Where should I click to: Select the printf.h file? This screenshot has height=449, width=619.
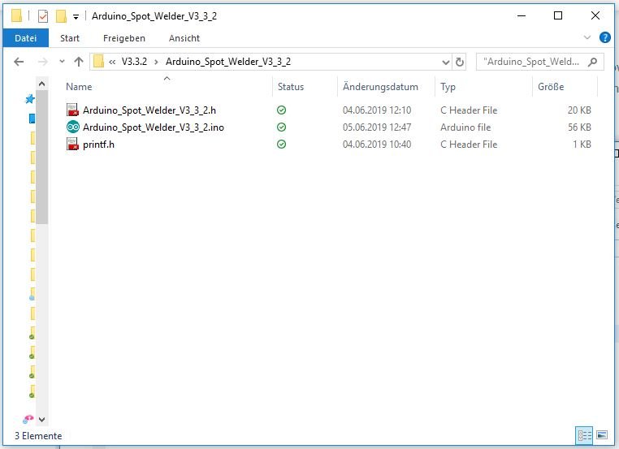coord(98,145)
